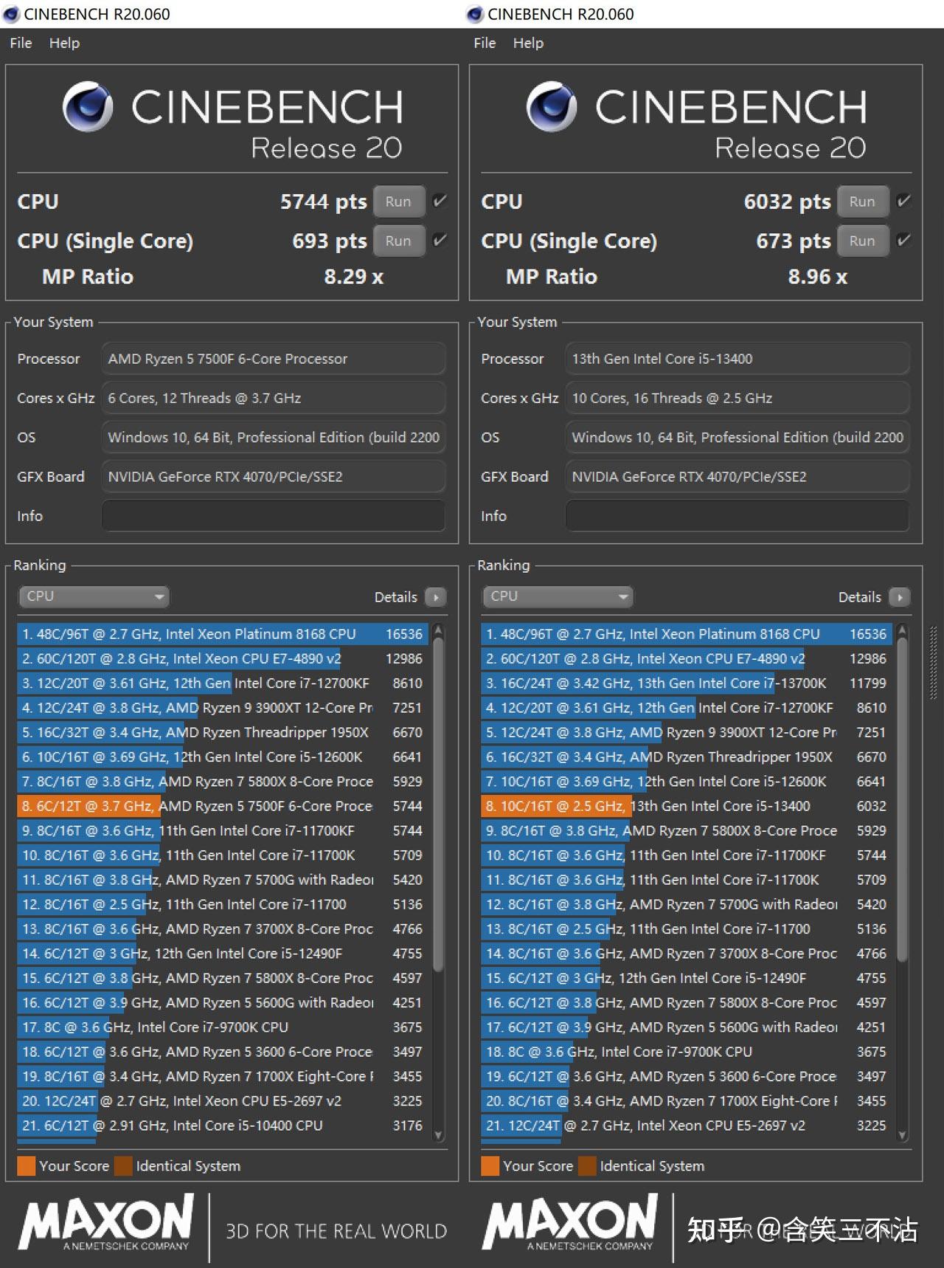Run CPU test showing 6032 pts

(862, 201)
